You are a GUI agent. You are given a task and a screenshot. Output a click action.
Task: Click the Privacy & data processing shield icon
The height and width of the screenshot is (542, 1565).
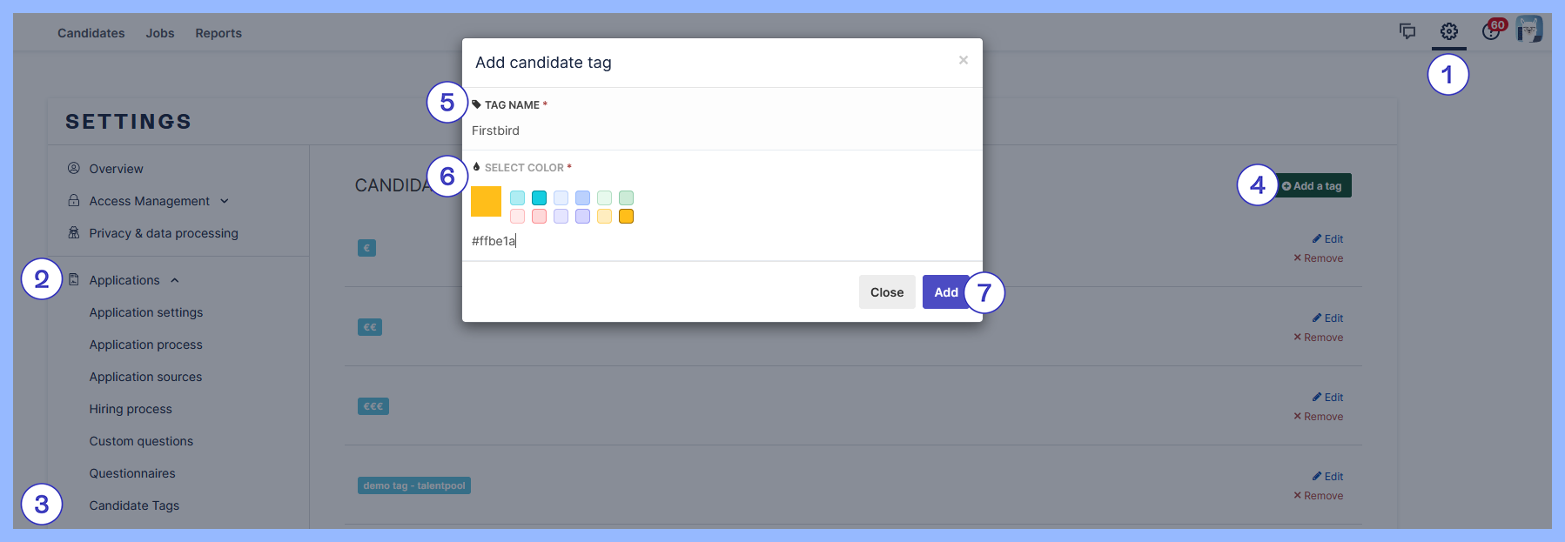(73, 233)
